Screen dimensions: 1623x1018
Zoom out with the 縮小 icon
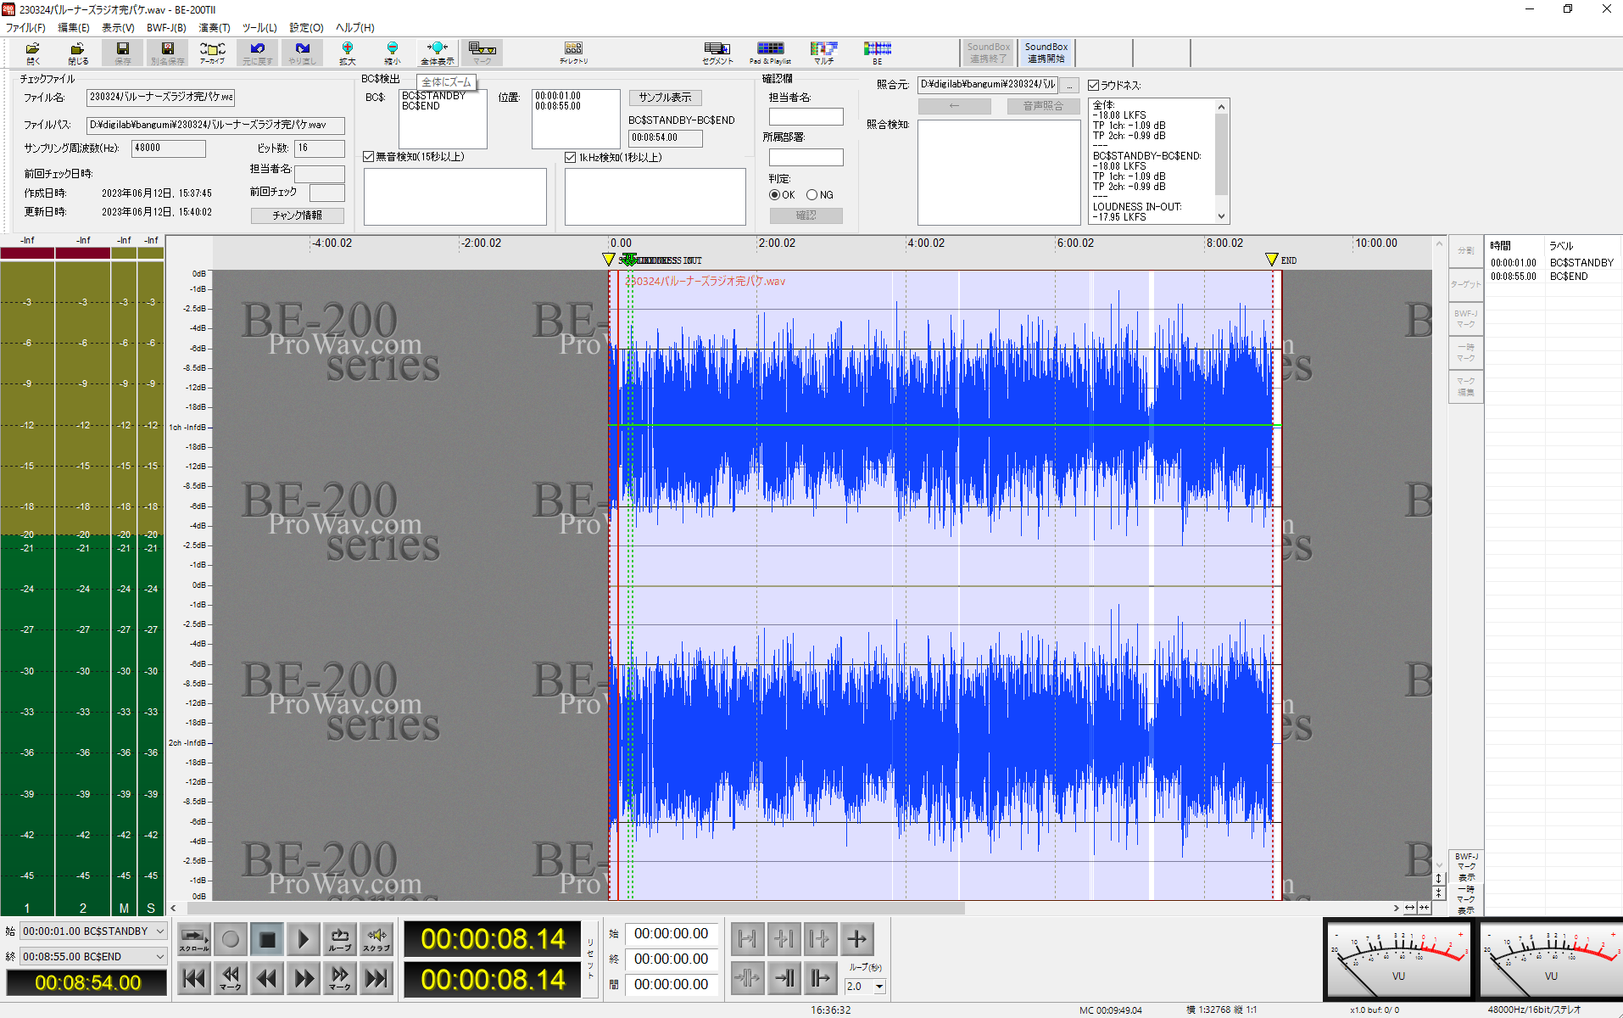pos(392,53)
